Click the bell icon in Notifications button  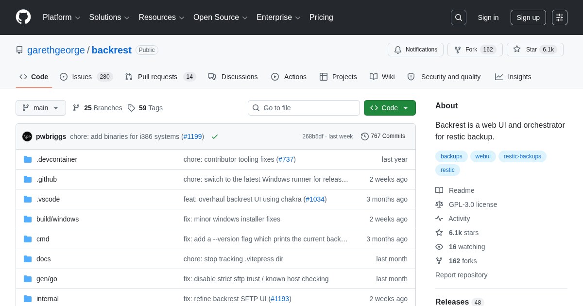(x=398, y=50)
